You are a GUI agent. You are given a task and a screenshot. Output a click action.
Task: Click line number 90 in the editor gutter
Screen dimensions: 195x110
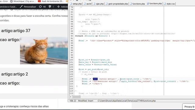(x=72, y=36)
